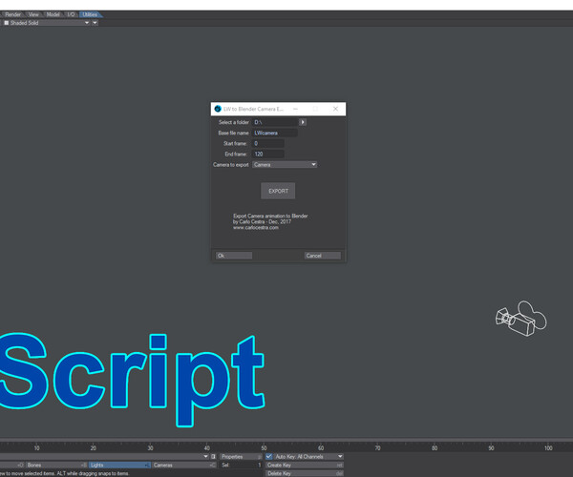Open the Render tab

click(x=12, y=14)
